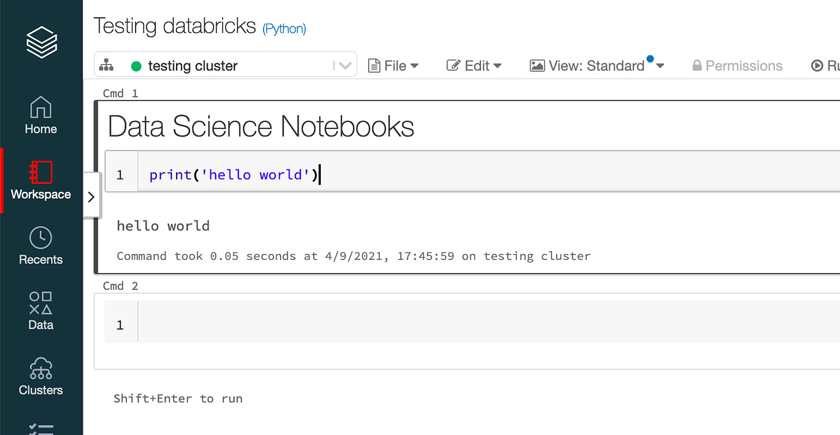Toggle the workspace sidebar open
Viewport: 840px width, 435px height.
(x=91, y=196)
